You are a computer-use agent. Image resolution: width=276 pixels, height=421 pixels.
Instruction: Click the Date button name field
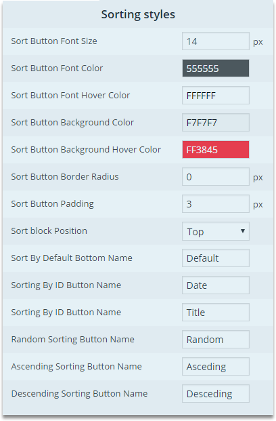pyautogui.click(x=216, y=285)
